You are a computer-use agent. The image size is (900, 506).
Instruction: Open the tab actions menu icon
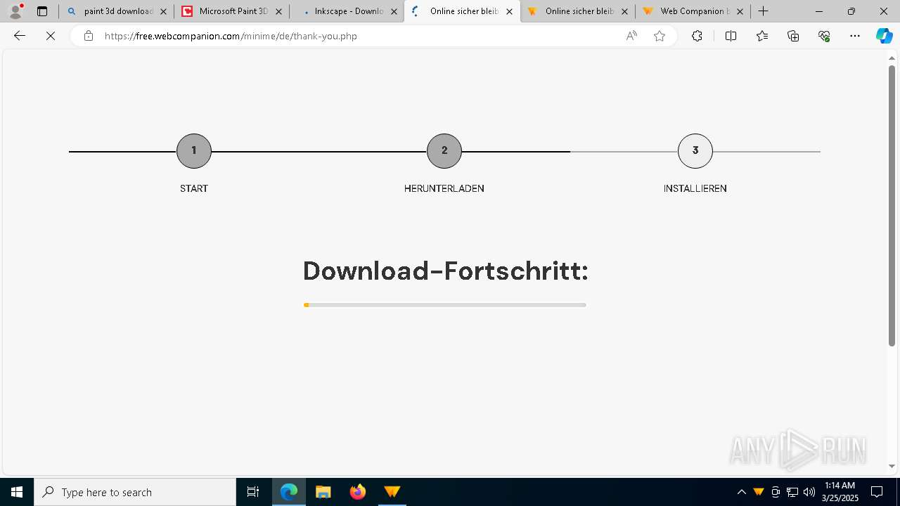(x=42, y=11)
